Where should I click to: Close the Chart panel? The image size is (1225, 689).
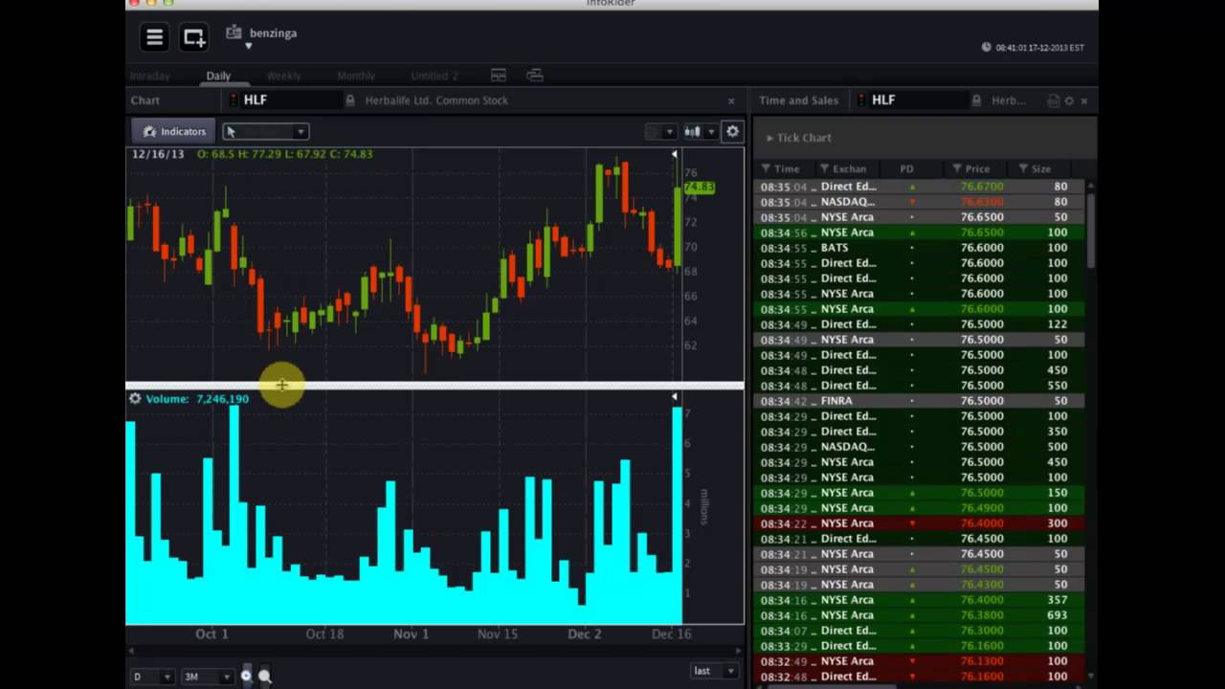731,100
